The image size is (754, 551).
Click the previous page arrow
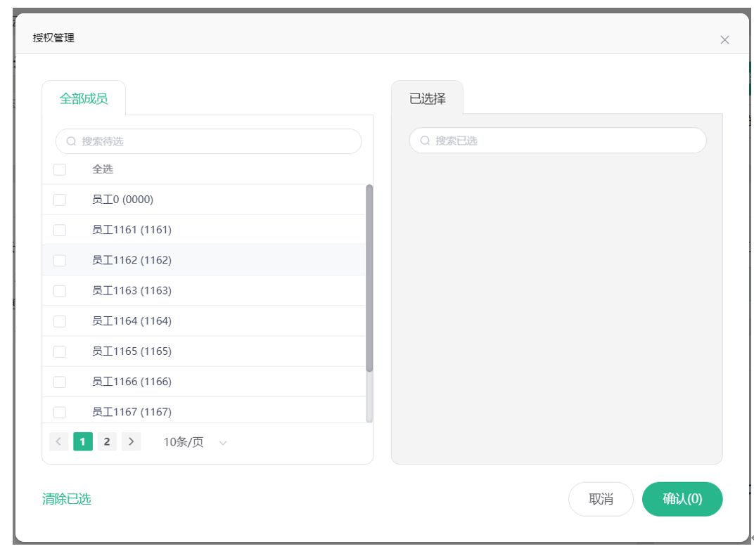[59, 441]
